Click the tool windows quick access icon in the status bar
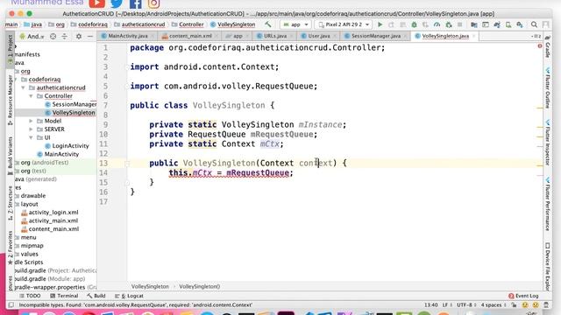This screenshot has height=315, width=561. [11, 304]
